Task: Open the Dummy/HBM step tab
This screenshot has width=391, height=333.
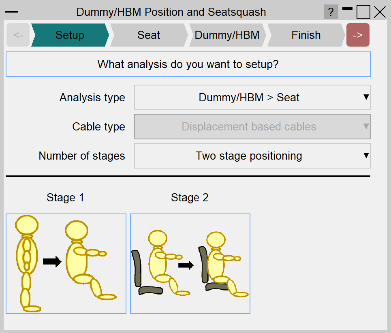Action: 227,35
